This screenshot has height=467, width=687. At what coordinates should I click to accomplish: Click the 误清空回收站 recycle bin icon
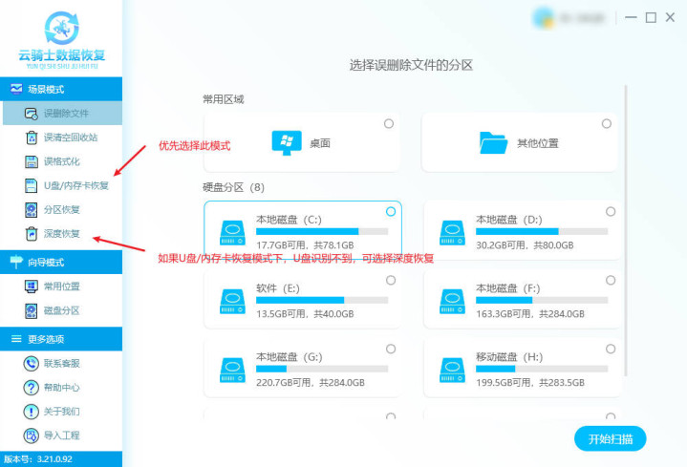coord(32,138)
